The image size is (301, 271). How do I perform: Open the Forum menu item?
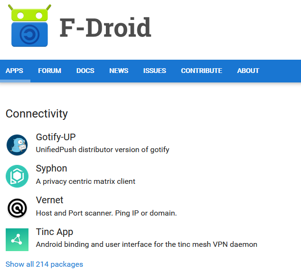50,71
